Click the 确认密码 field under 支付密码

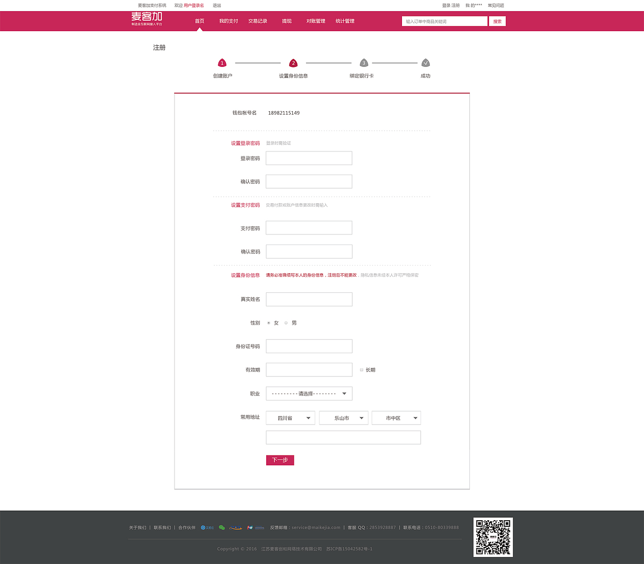point(309,252)
